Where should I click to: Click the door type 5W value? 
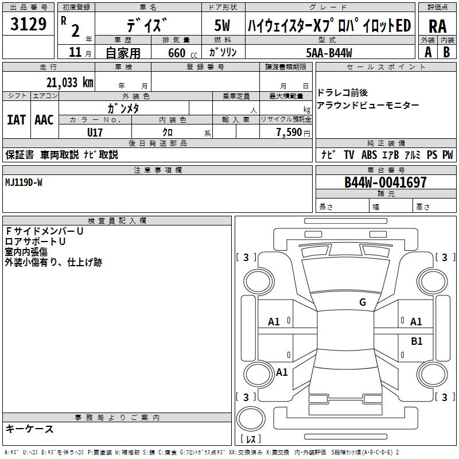222,25
